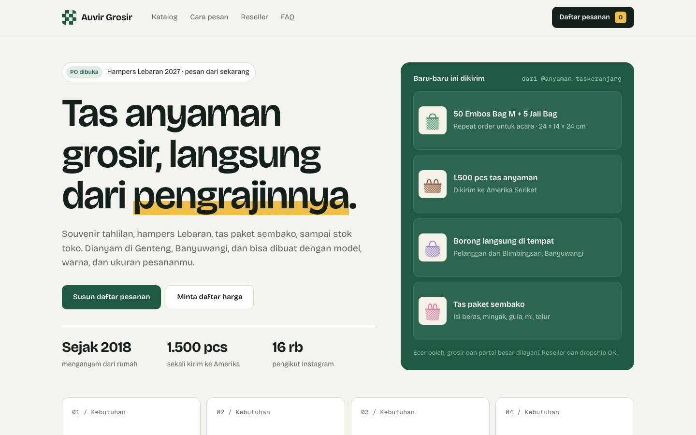The image size is (696, 435).
Task: Click the 1.500 pcs statistic heading
Action: pos(197,347)
